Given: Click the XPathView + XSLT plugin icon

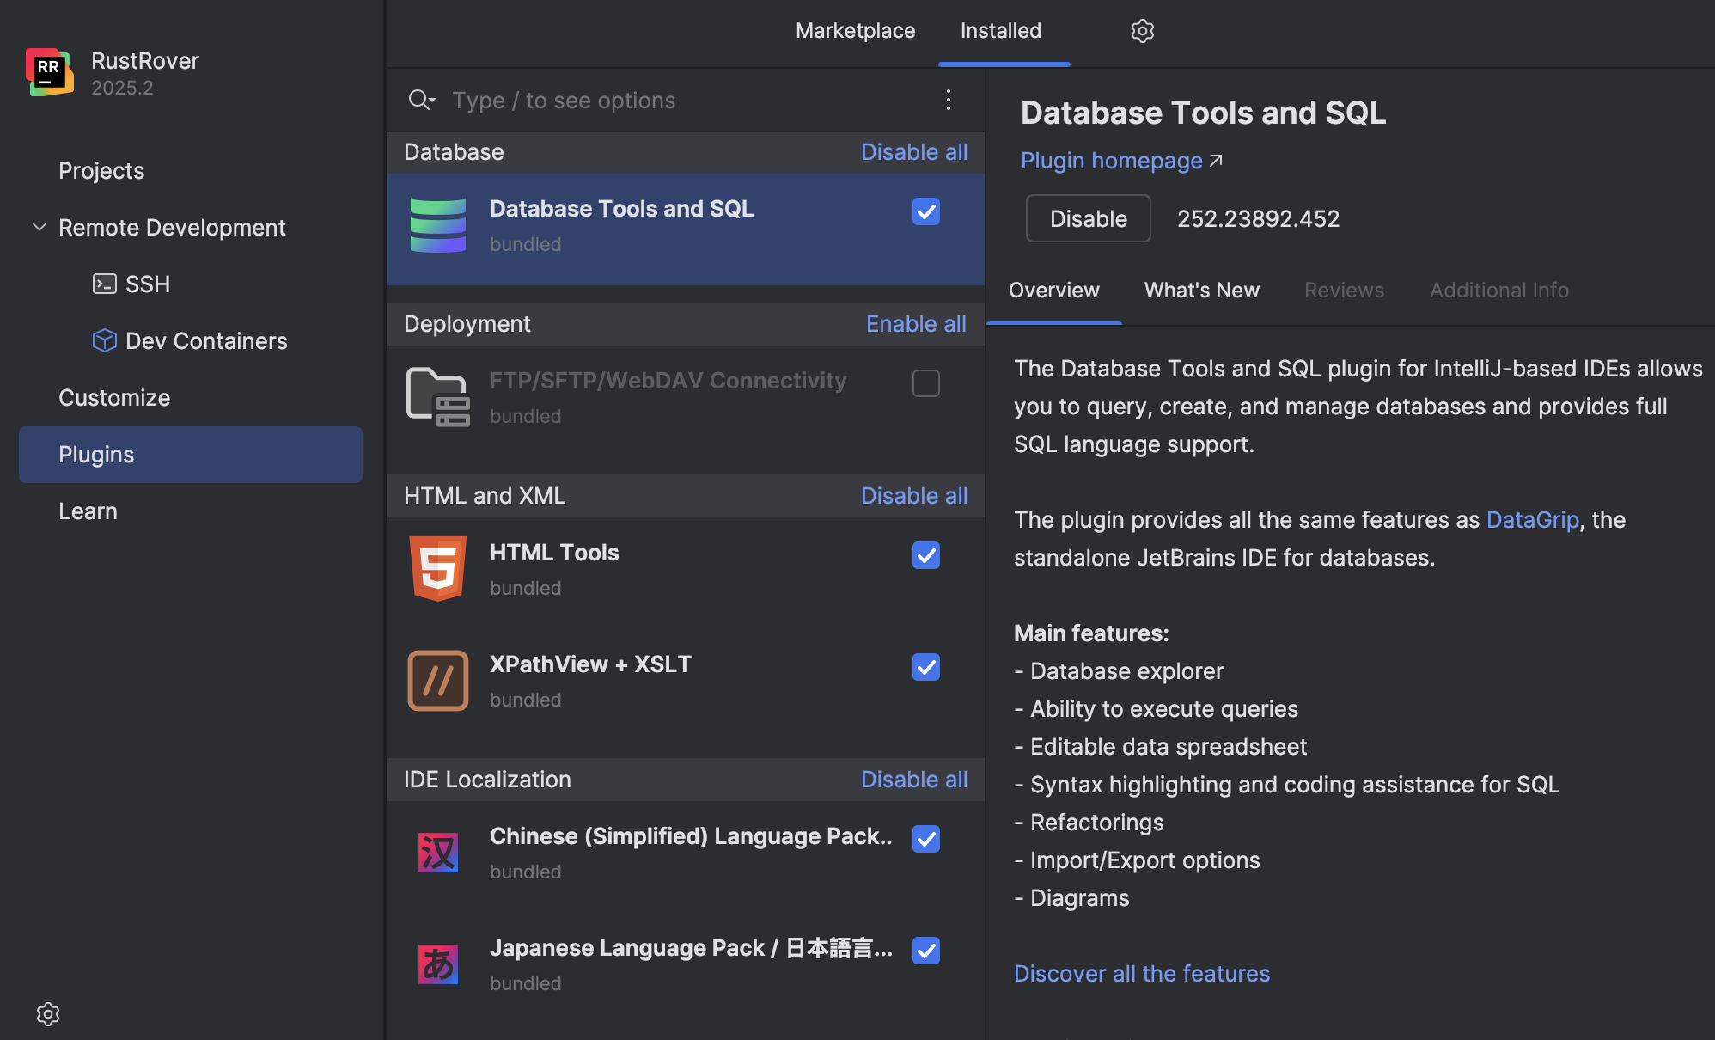Looking at the screenshot, I should tap(438, 681).
